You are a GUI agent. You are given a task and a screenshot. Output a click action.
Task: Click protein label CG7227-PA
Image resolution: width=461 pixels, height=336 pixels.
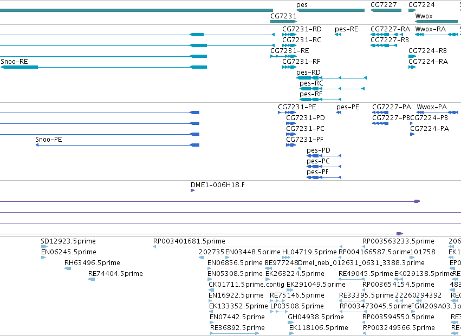392,107
